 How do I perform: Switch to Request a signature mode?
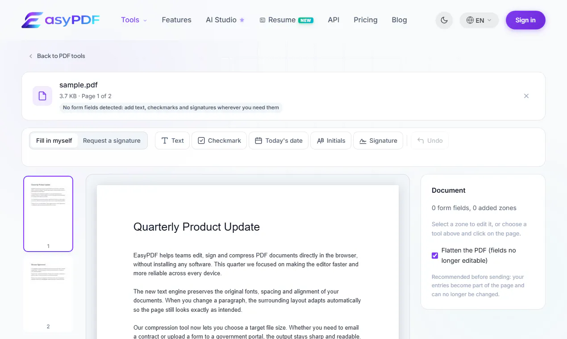112,141
